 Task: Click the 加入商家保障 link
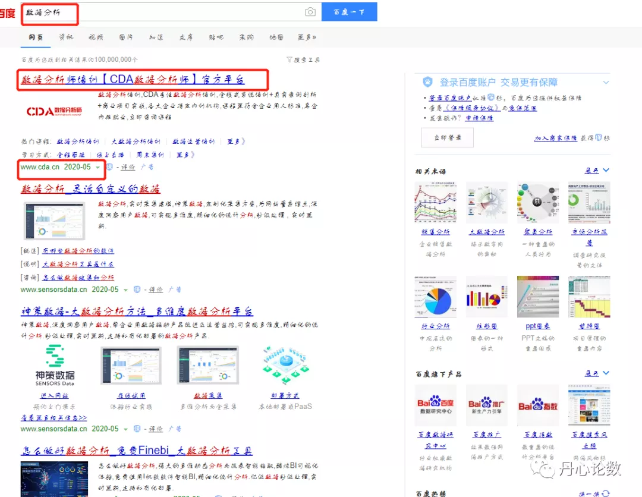[x=556, y=138]
